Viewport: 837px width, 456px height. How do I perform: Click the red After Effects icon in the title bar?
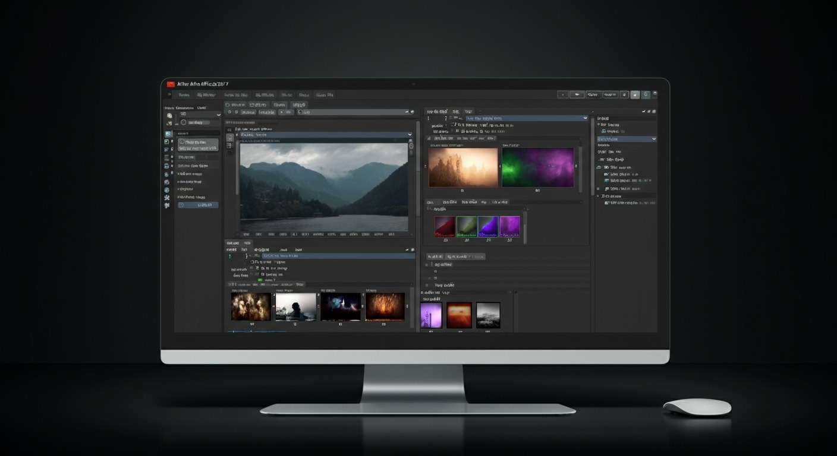point(169,84)
